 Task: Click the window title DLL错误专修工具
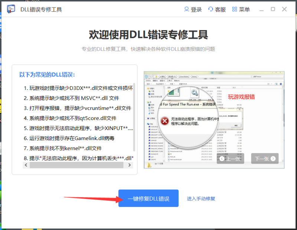(x=41, y=10)
